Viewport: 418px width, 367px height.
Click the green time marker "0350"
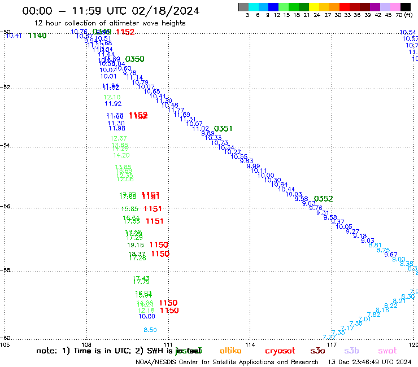135,59
